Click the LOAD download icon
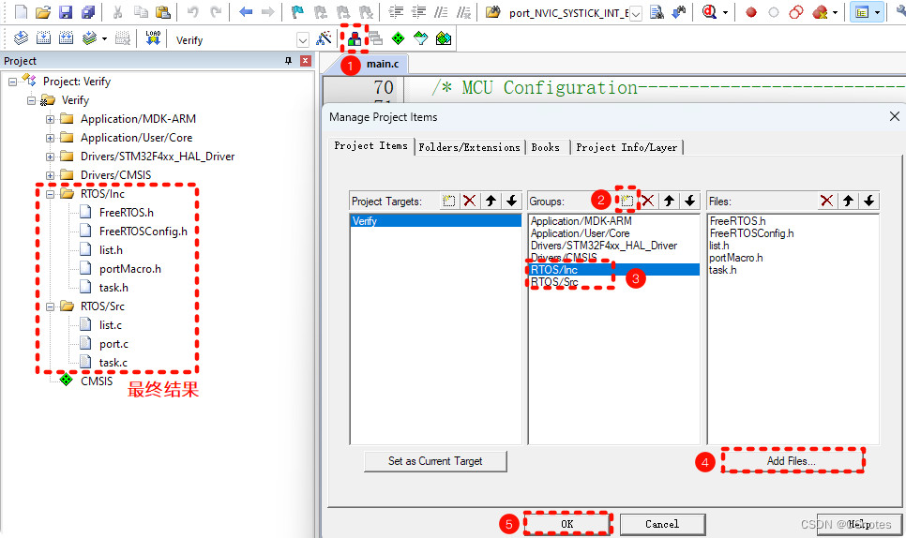This screenshot has width=906, height=538. [x=153, y=38]
